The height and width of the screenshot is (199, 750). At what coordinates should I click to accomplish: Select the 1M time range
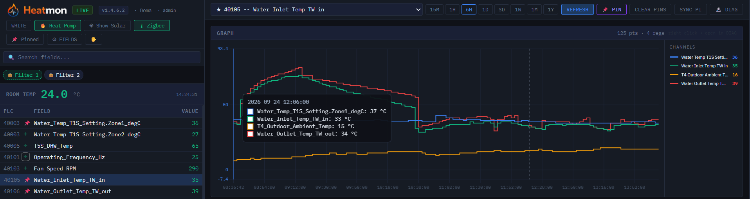(534, 9)
